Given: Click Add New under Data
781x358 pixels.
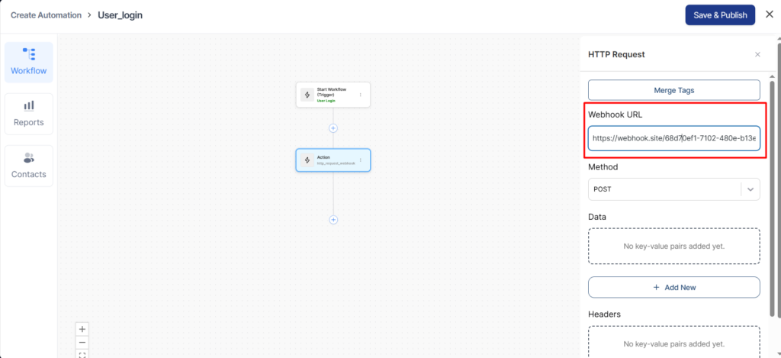Looking at the screenshot, I should pyautogui.click(x=673, y=287).
